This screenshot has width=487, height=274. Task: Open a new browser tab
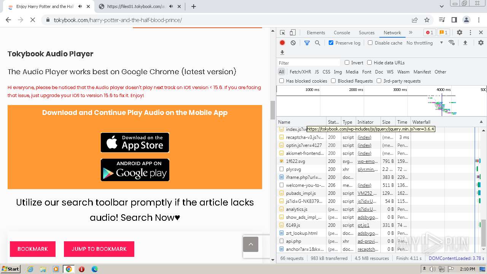click(x=194, y=6)
